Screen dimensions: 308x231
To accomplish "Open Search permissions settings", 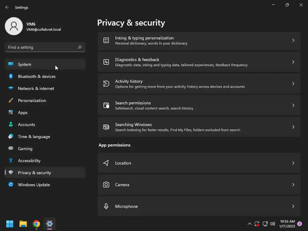I will (x=199, y=105).
